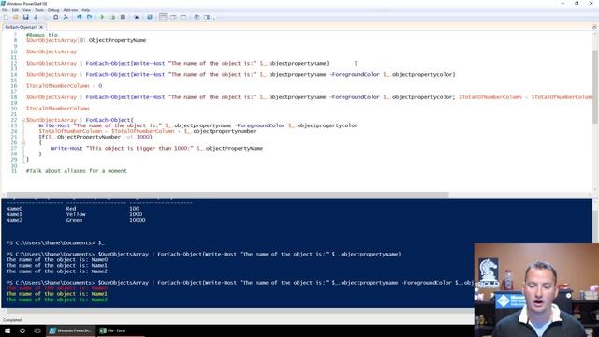Open the File menu
The image size is (599, 337).
[x=5, y=10]
